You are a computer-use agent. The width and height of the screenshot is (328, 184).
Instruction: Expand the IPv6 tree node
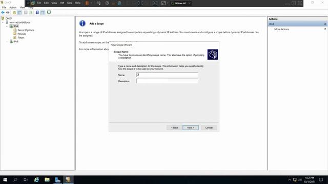7,41
